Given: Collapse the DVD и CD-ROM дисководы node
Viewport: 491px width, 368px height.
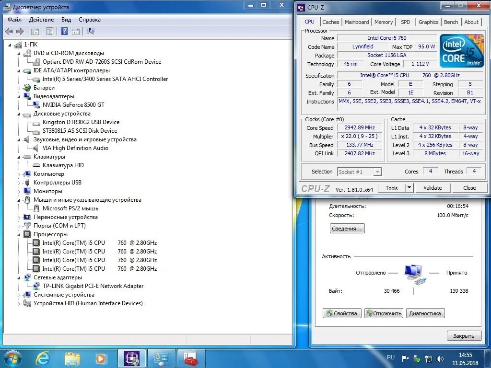Looking at the screenshot, I should click(x=19, y=54).
